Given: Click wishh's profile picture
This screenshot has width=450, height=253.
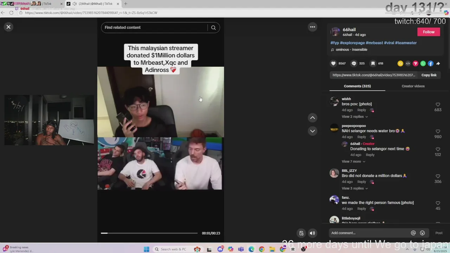Looking at the screenshot, I should coord(334,102).
